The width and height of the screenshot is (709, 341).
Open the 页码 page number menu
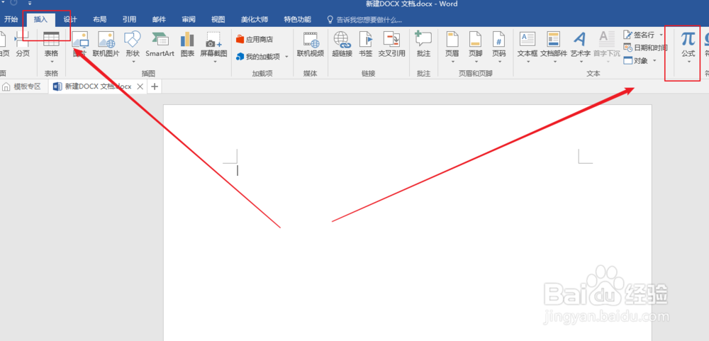(498, 47)
